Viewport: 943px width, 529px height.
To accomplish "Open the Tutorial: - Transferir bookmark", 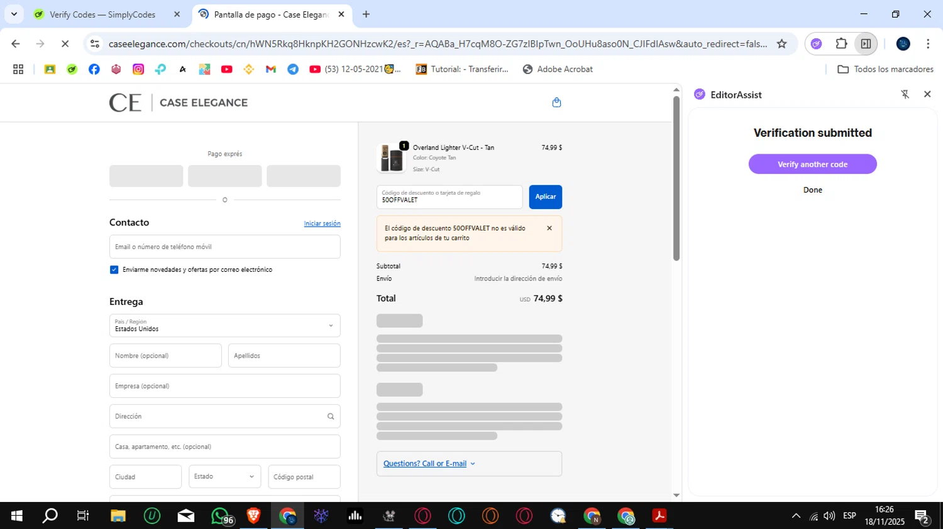I will (462, 69).
